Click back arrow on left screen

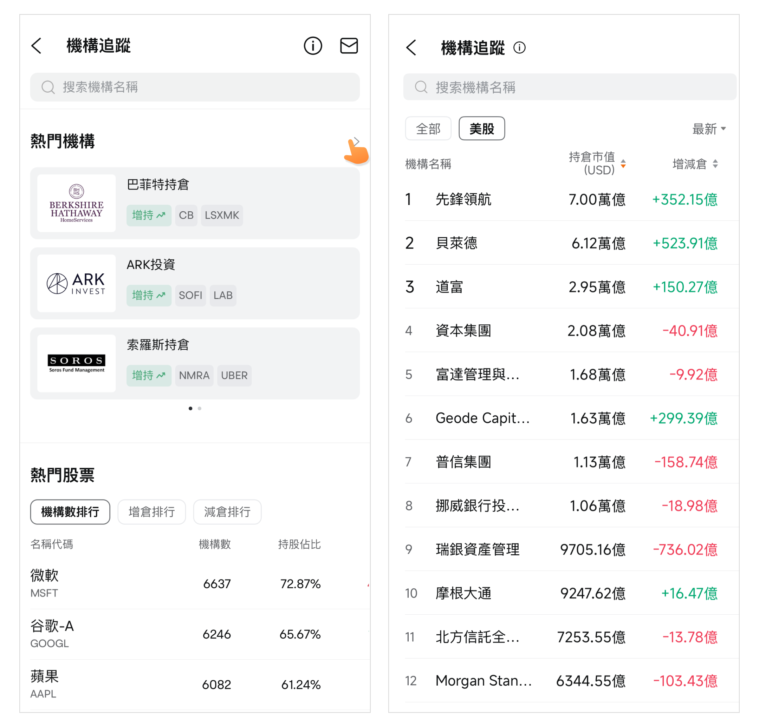coord(37,46)
